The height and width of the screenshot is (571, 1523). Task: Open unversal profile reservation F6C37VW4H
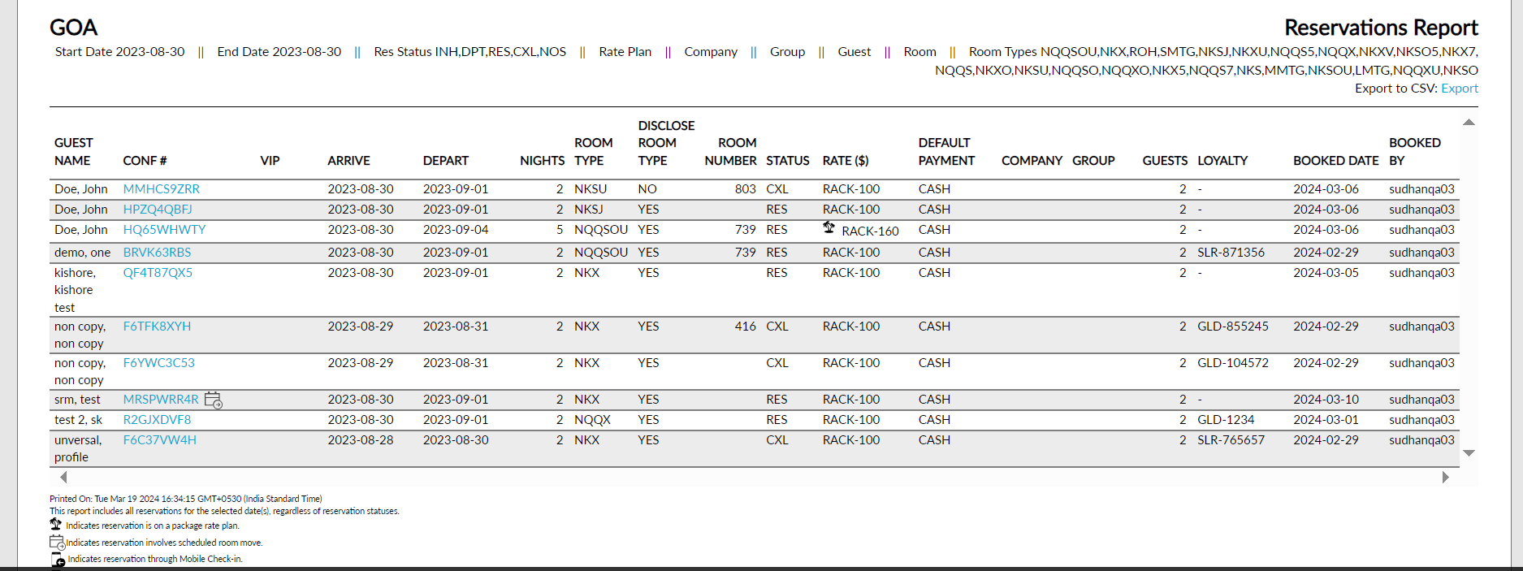click(x=159, y=440)
